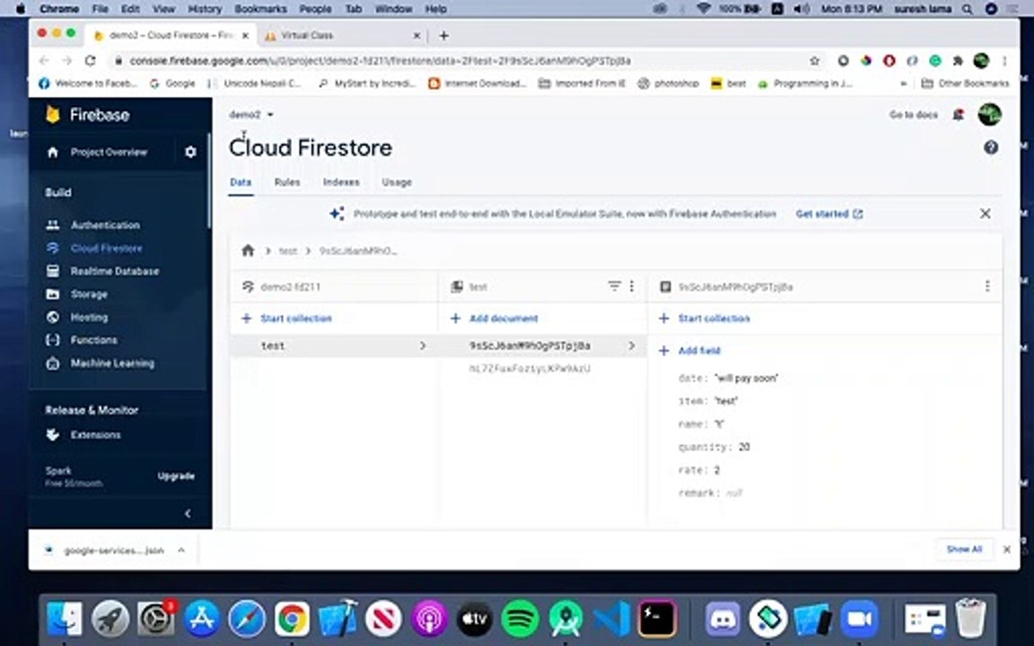1034x646 pixels.
Task: Open Spotify from the dock
Action: point(520,619)
